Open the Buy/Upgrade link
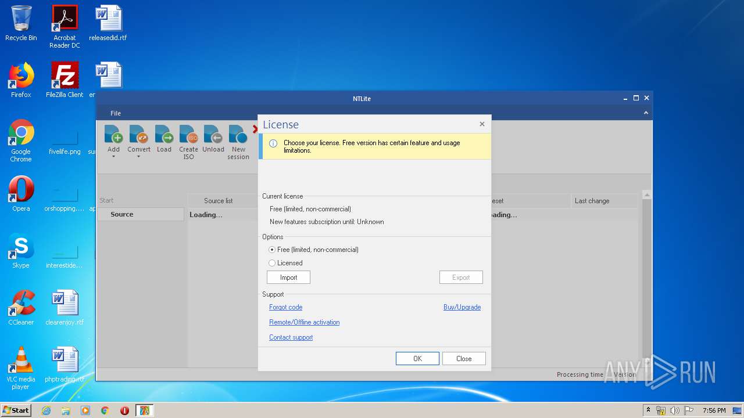This screenshot has height=418, width=744. coord(462,307)
